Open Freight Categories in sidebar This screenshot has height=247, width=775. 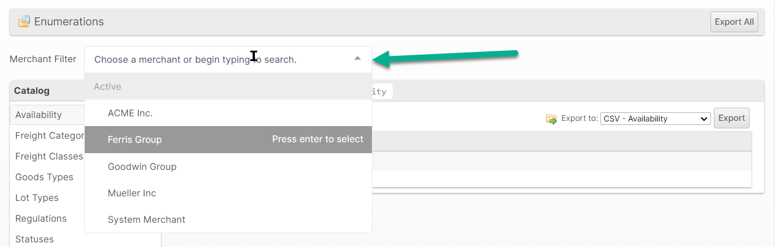point(50,136)
